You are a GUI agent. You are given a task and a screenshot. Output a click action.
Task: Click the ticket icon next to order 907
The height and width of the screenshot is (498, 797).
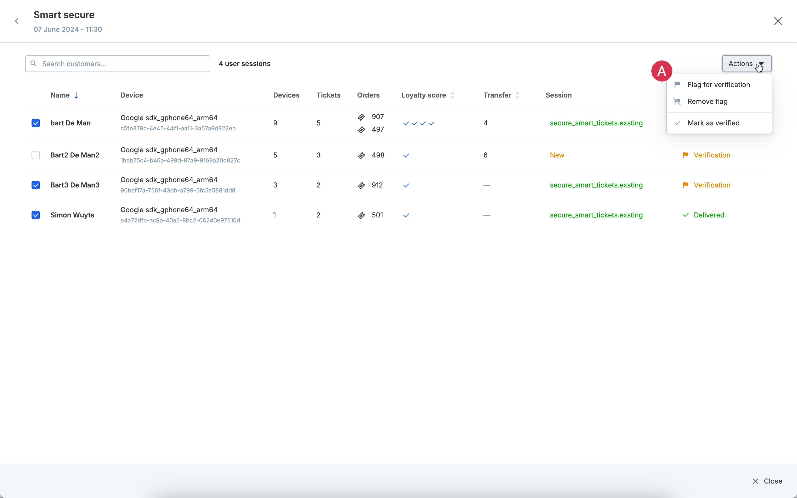coord(361,117)
